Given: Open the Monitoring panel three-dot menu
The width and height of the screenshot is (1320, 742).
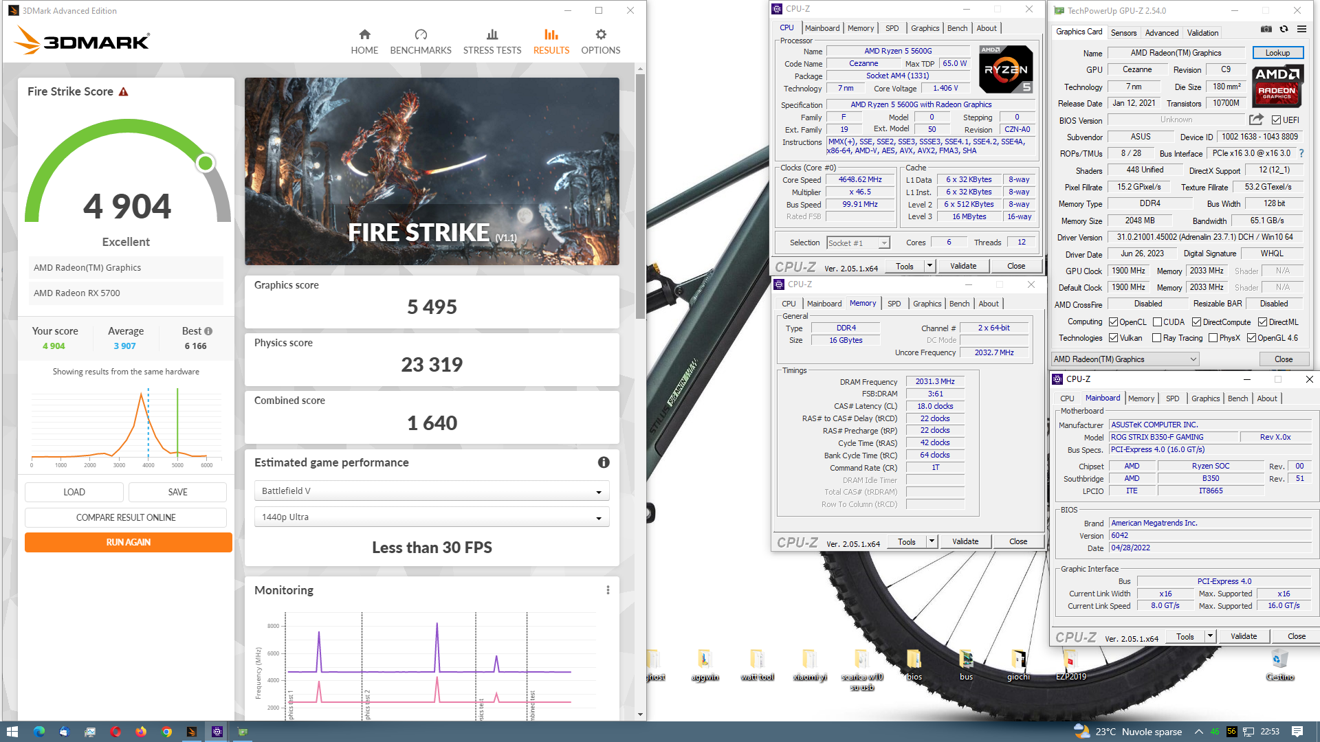Looking at the screenshot, I should pos(608,590).
